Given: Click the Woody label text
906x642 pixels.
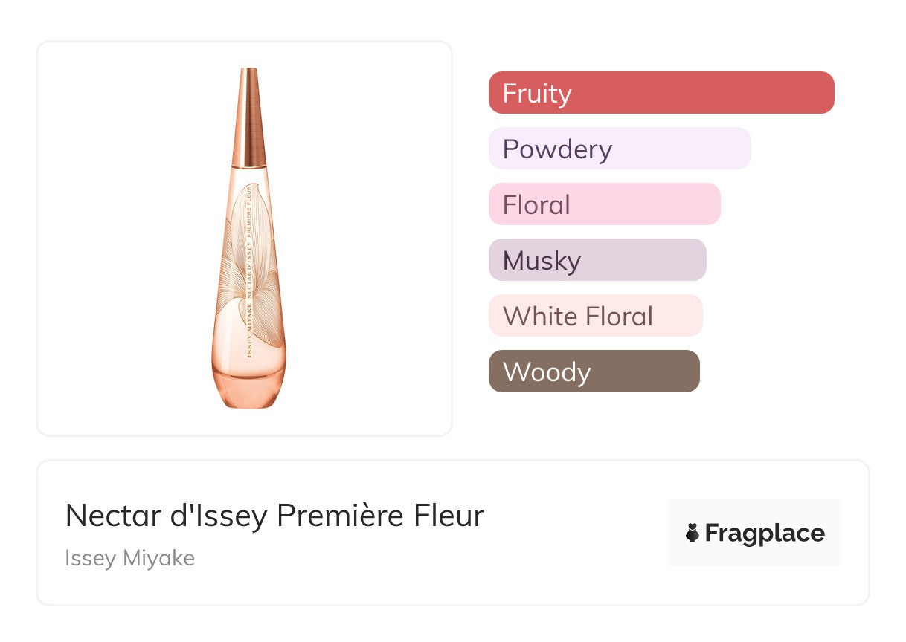Looking at the screenshot, I should (x=547, y=372).
